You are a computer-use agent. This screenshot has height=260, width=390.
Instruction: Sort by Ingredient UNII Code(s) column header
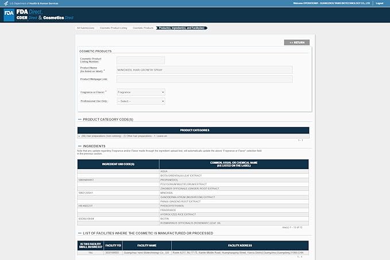point(118,165)
